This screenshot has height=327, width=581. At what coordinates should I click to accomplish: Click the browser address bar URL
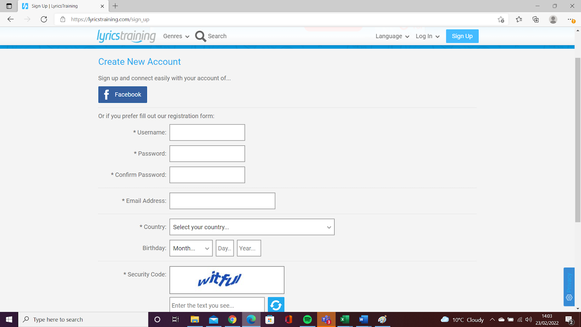[110, 19]
